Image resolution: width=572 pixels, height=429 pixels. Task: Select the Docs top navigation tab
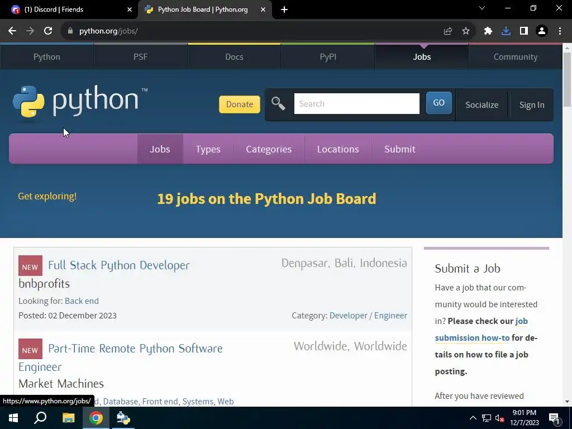pyautogui.click(x=234, y=57)
